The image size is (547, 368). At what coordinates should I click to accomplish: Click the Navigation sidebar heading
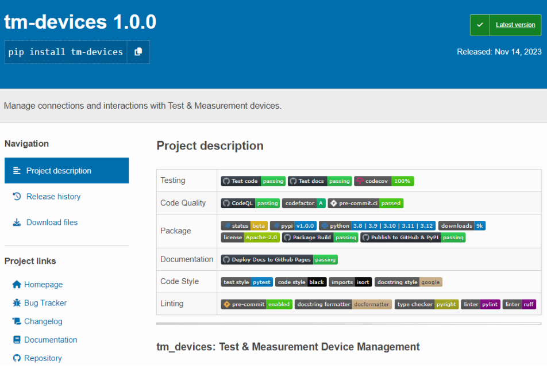26,144
